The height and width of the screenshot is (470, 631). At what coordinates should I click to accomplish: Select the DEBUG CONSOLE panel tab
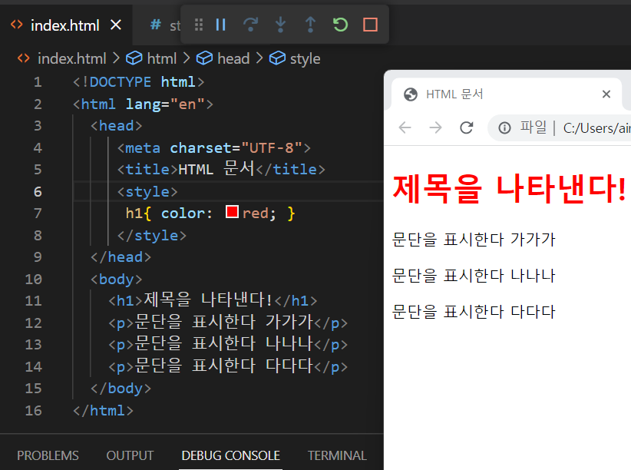[230, 455]
